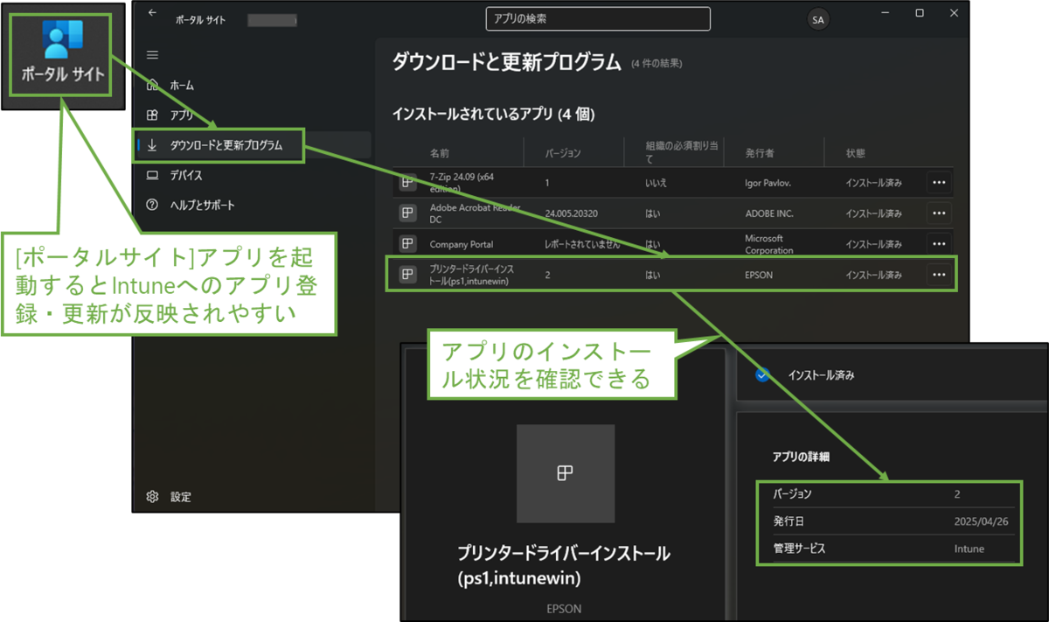Click the ヘルプとサポート question mark icon

pos(152,205)
